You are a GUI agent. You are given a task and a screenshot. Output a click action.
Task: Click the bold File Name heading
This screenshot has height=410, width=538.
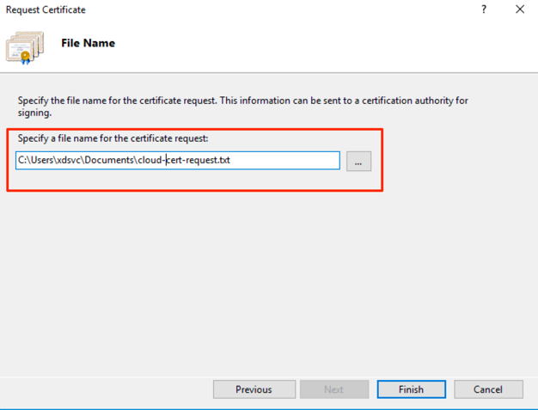(x=88, y=43)
